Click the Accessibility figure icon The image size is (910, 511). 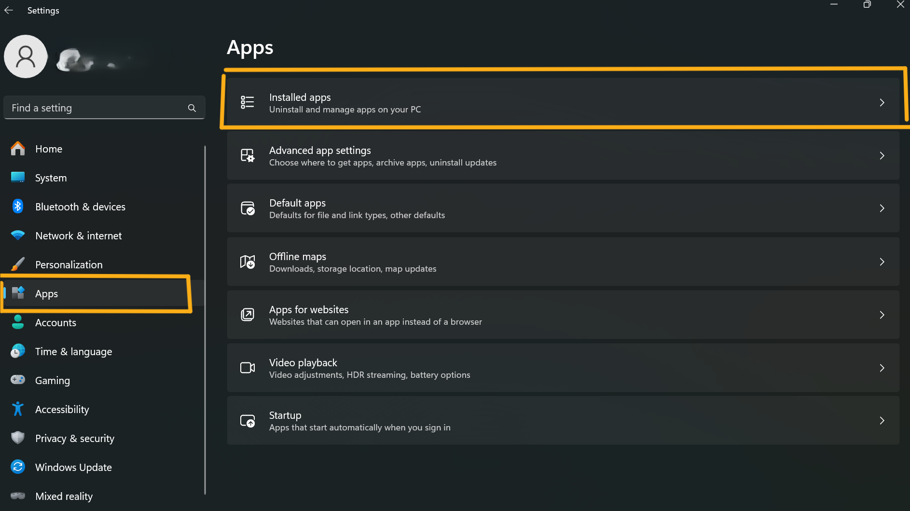(x=18, y=409)
